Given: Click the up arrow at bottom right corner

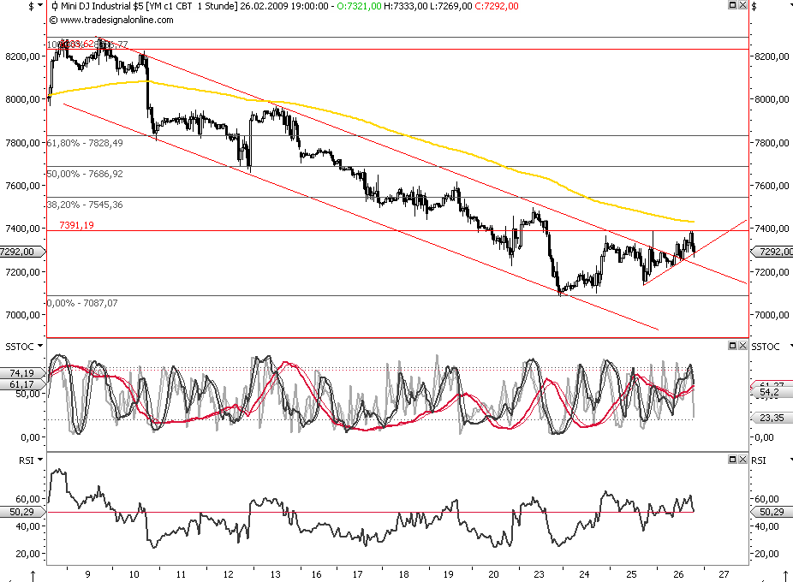Looking at the screenshot, I should point(785,575).
